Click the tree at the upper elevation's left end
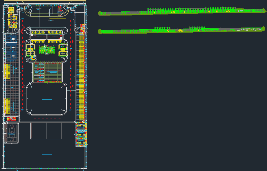 (x=100, y=13)
